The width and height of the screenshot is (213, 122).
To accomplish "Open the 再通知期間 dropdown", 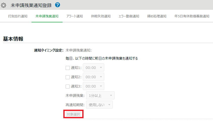I will click(99, 105).
